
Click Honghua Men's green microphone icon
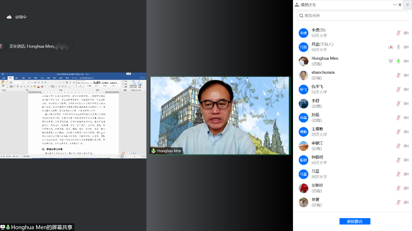click(x=398, y=61)
